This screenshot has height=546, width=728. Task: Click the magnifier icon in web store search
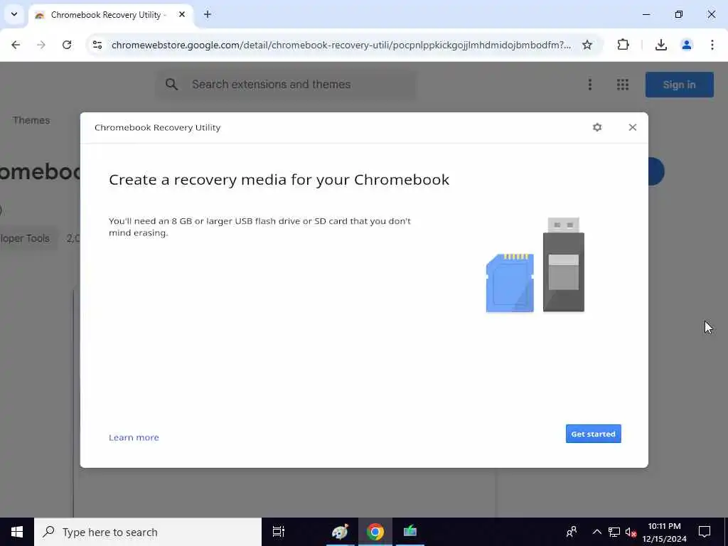tap(171, 85)
